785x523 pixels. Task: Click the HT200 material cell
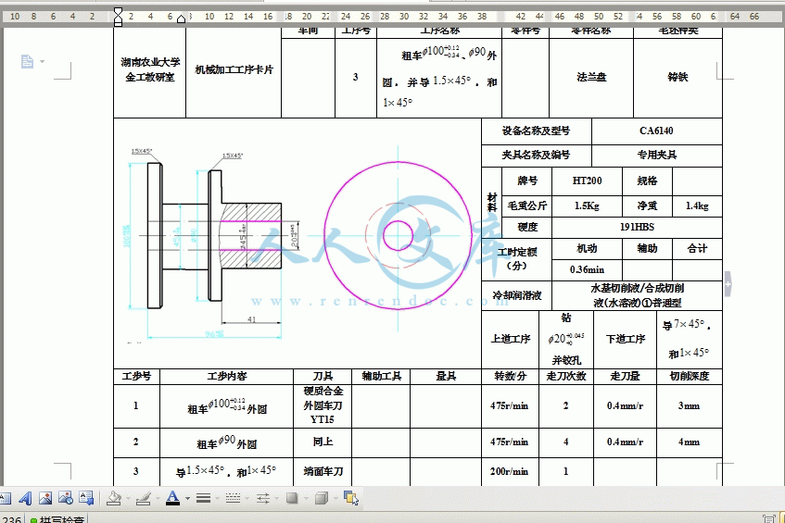(x=587, y=181)
